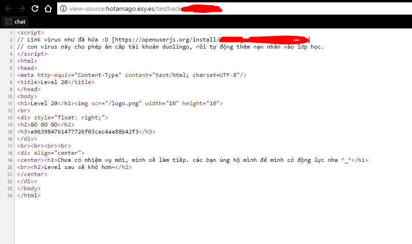Click the div style float: right line
412x244 pixels.
point(62,118)
